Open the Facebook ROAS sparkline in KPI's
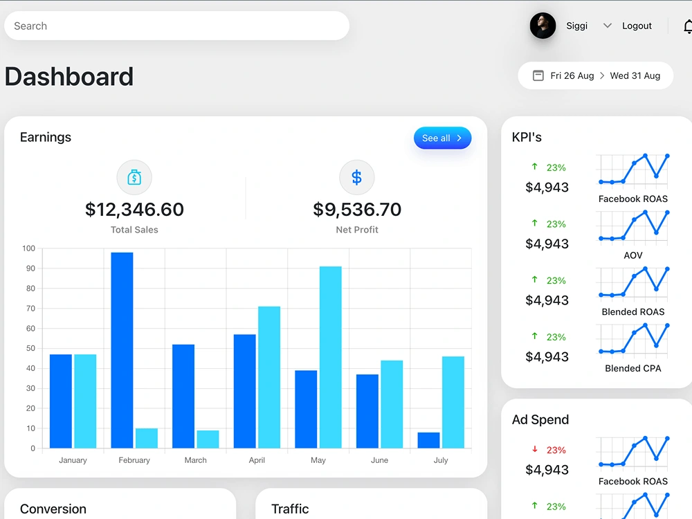Viewport: 692px width, 519px height. click(633, 170)
